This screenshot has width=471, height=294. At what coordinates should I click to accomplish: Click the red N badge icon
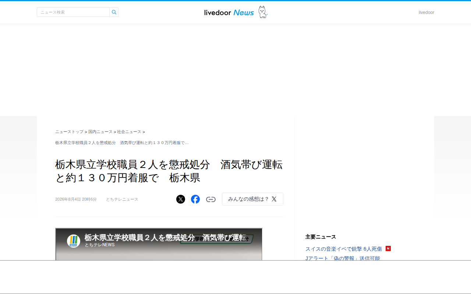(388, 248)
